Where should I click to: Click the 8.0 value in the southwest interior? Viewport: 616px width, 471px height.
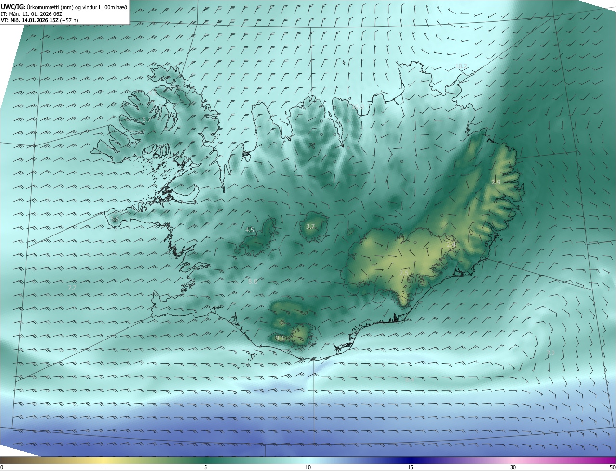pyautogui.click(x=253, y=281)
